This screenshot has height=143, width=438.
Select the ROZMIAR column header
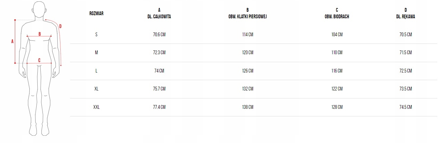(96, 13)
